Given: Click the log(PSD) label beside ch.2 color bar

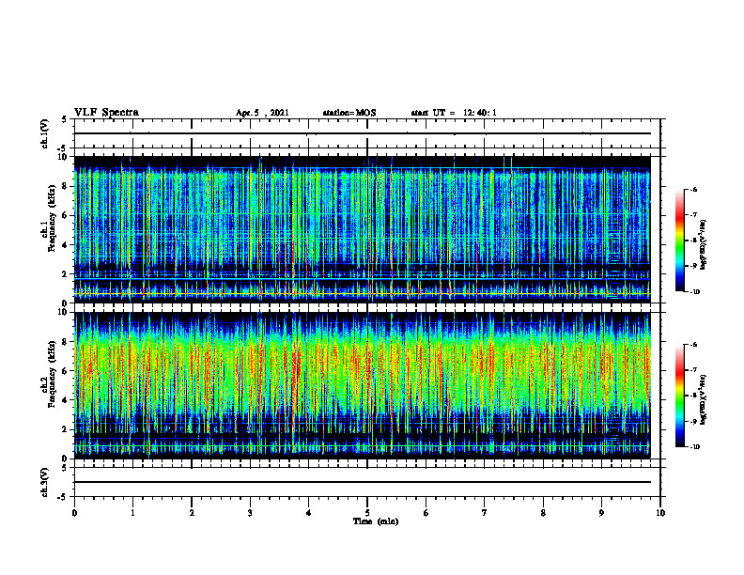Looking at the screenshot, I should tap(704, 400).
